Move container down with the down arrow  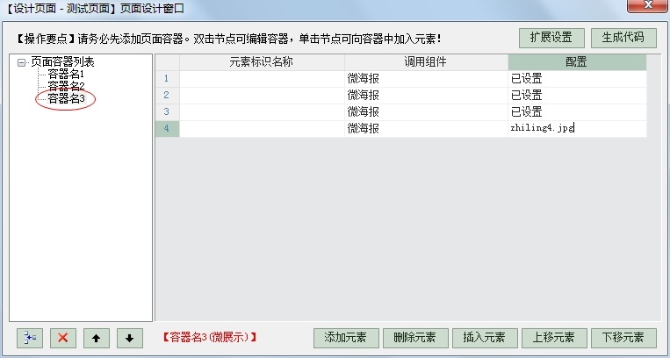[129, 338]
